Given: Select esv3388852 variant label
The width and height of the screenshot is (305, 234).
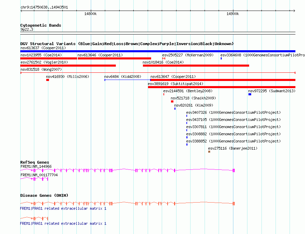Looking at the screenshot, I should [x=233, y=141].
